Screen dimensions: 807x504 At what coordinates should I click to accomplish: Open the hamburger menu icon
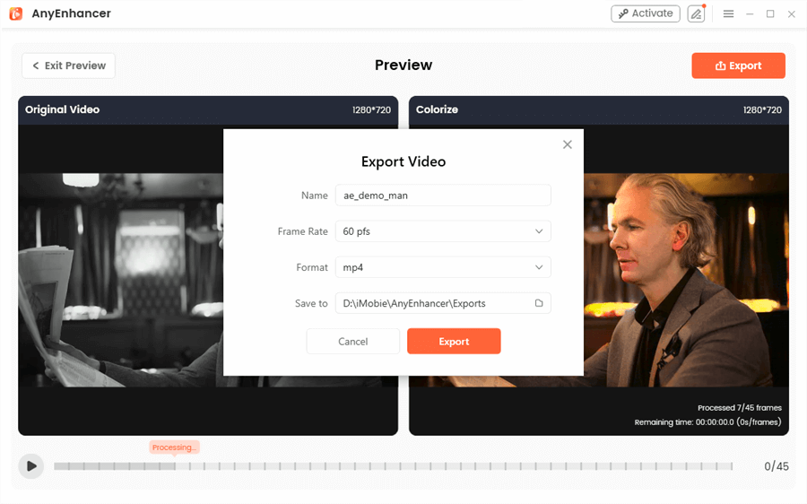(728, 13)
